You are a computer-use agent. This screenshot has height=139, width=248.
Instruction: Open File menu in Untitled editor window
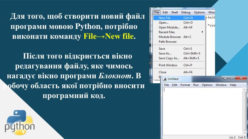(167, 85)
